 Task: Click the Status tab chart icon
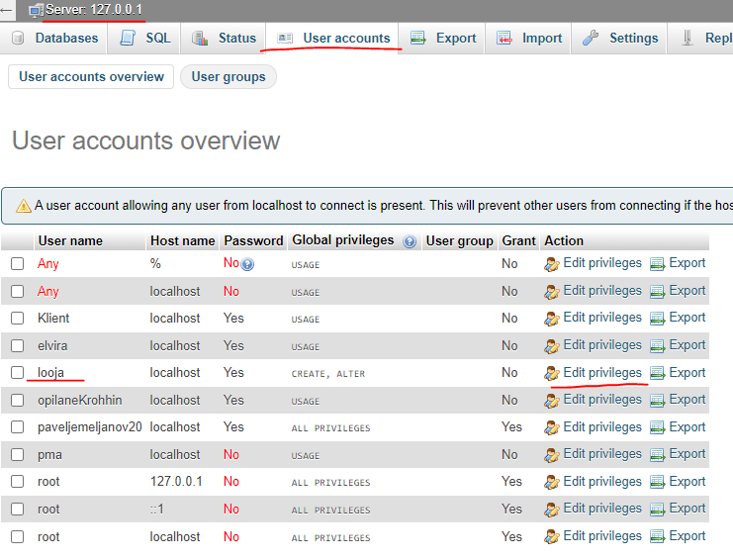[200, 39]
